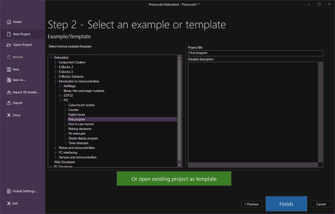Collapse the PIC tree node
This screenshot has height=214, width=335.
click(60, 100)
